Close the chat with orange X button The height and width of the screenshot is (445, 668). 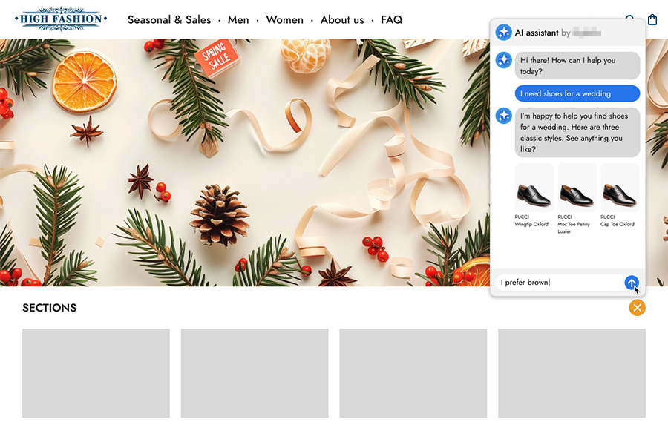click(x=637, y=307)
